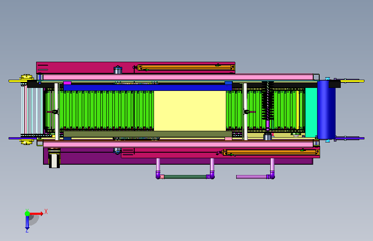Select the pale yellow center panel of the model

(190, 111)
